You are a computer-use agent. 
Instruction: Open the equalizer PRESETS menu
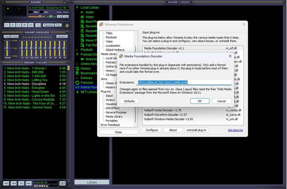pos(62,37)
